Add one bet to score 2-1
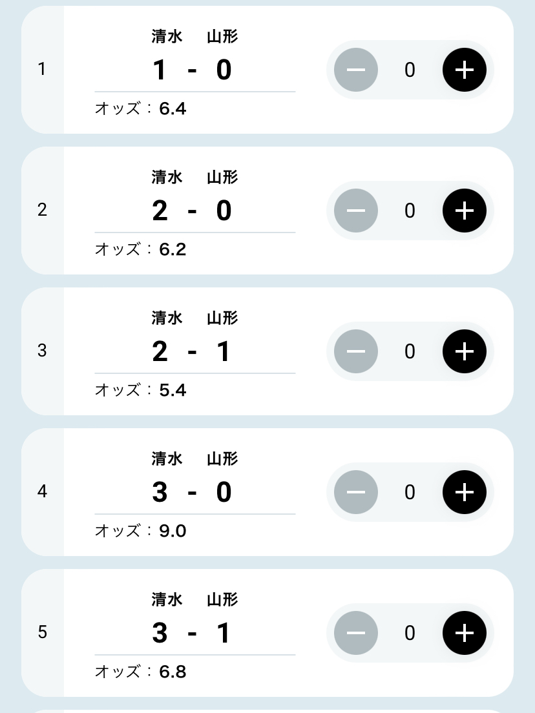Screen dimensions: 535x713 pos(465,351)
